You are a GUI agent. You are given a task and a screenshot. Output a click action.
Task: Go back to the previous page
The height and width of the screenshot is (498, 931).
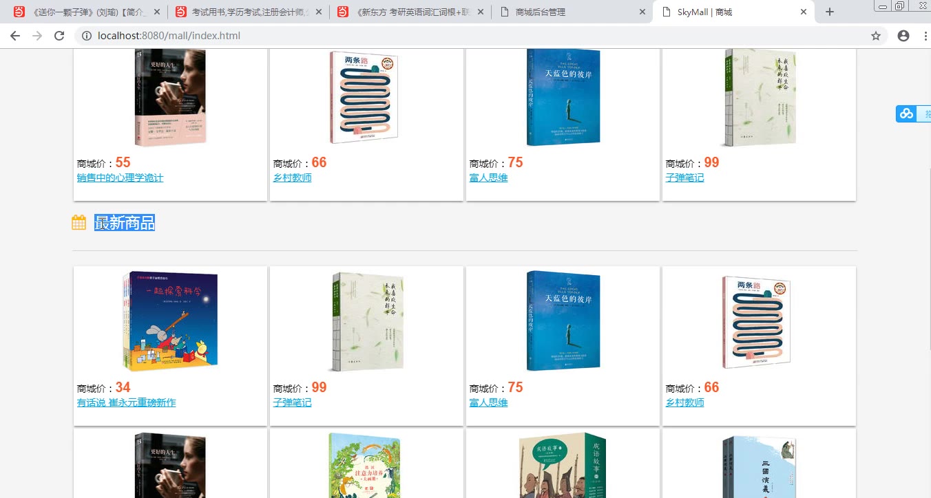pos(15,36)
